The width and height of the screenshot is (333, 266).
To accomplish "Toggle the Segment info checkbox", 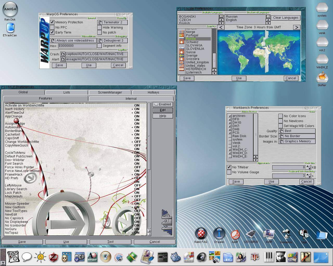I will (x=99, y=46).
